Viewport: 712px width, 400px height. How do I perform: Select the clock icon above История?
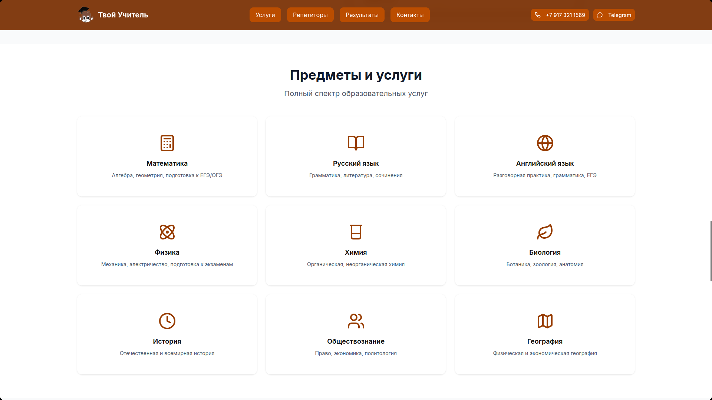pyautogui.click(x=167, y=321)
